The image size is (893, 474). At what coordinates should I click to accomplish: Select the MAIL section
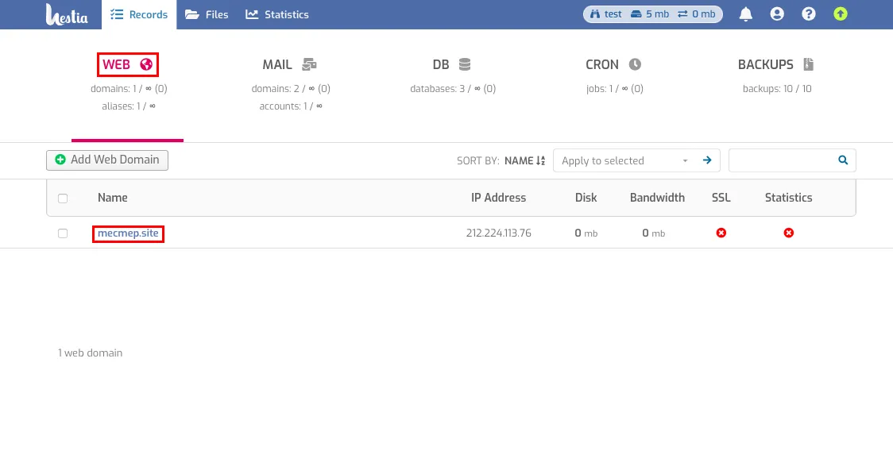(290, 65)
